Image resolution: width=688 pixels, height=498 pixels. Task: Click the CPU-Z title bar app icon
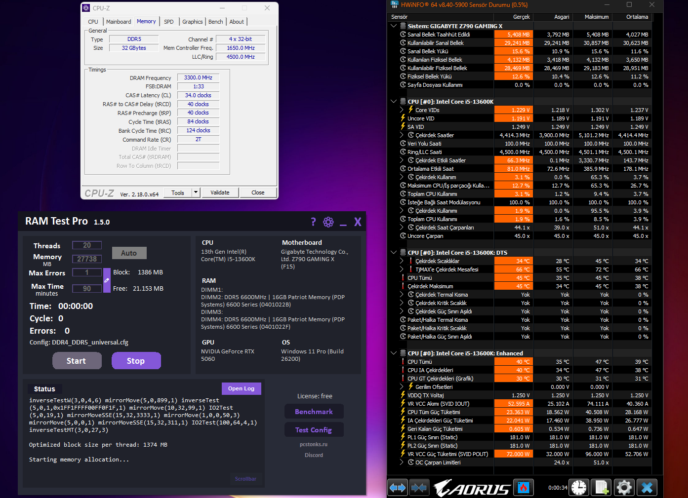(86, 8)
